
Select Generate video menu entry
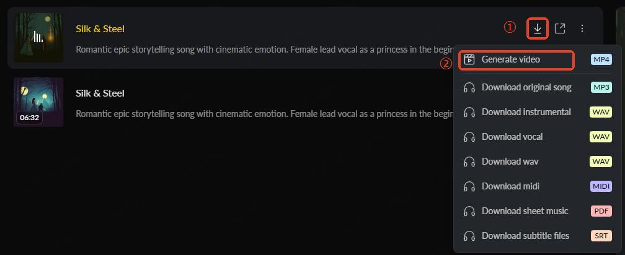click(x=511, y=59)
